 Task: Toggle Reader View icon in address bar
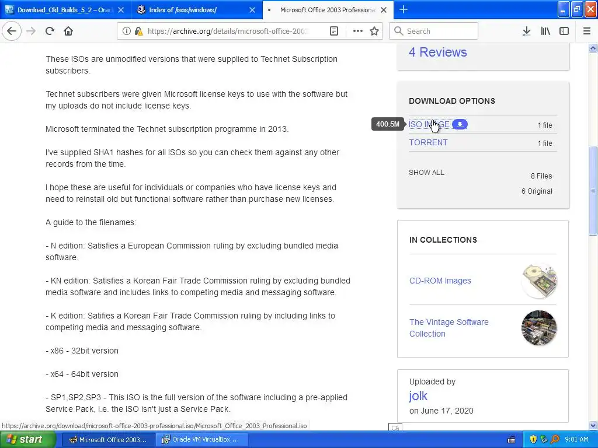point(333,32)
